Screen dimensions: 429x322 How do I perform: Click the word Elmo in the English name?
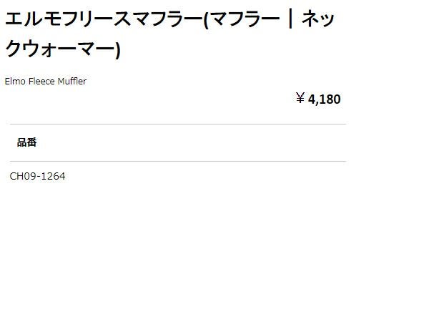pos(15,82)
